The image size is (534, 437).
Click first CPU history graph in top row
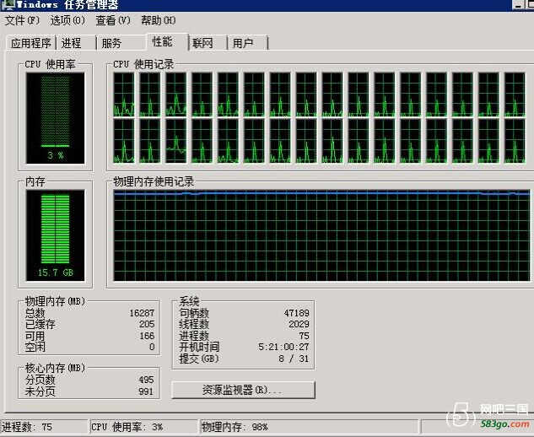coord(124,94)
